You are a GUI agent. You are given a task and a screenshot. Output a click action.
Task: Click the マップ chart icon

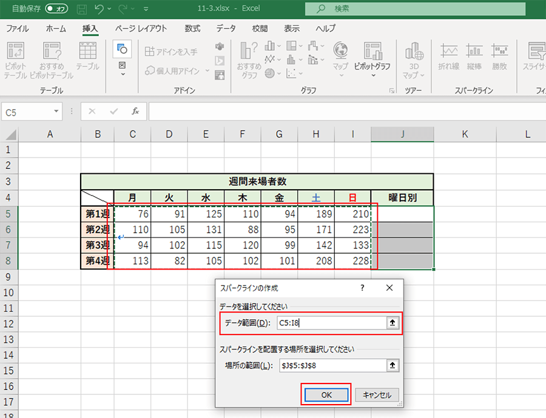[x=340, y=53]
